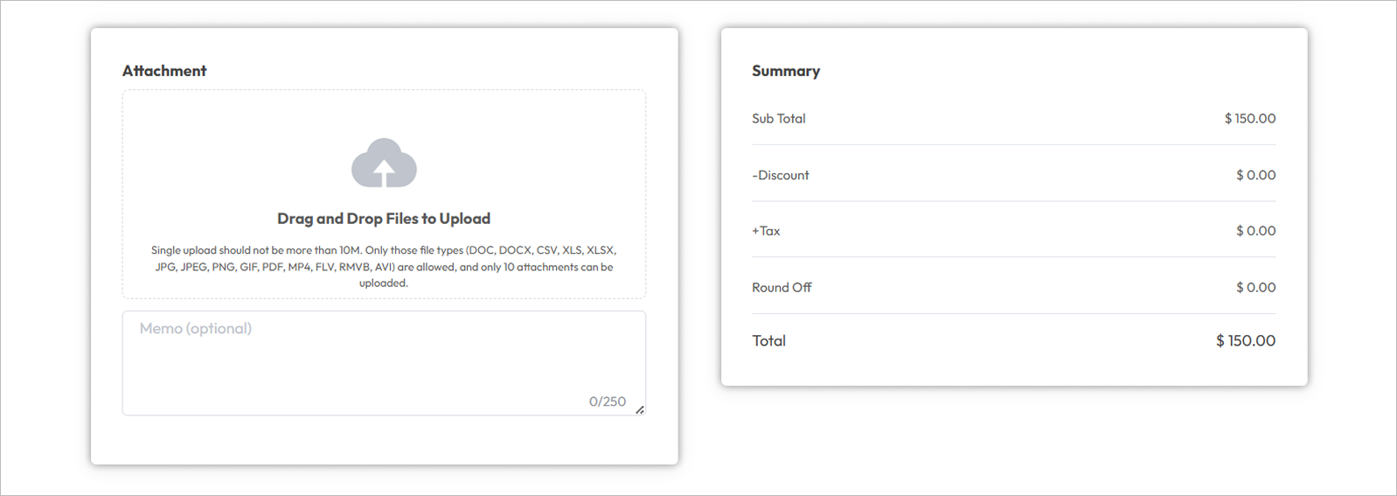
Task: Click the Round Off amount $ 0.00
Action: (1256, 287)
